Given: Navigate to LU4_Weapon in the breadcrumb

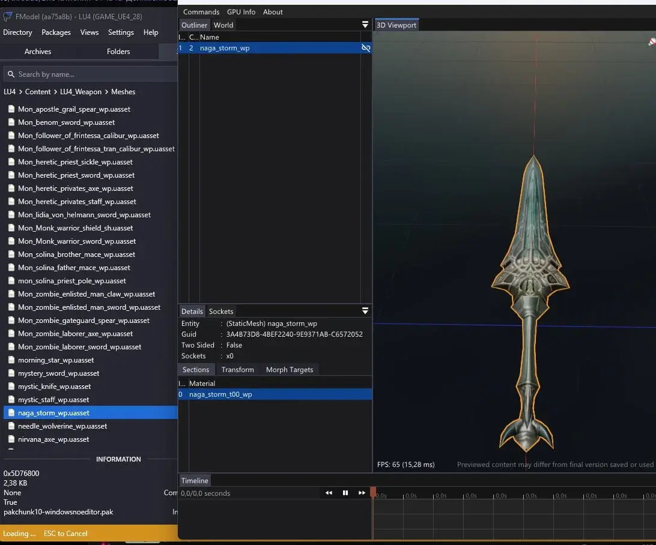Looking at the screenshot, I should pyautogui.click(x=80, y=91).
